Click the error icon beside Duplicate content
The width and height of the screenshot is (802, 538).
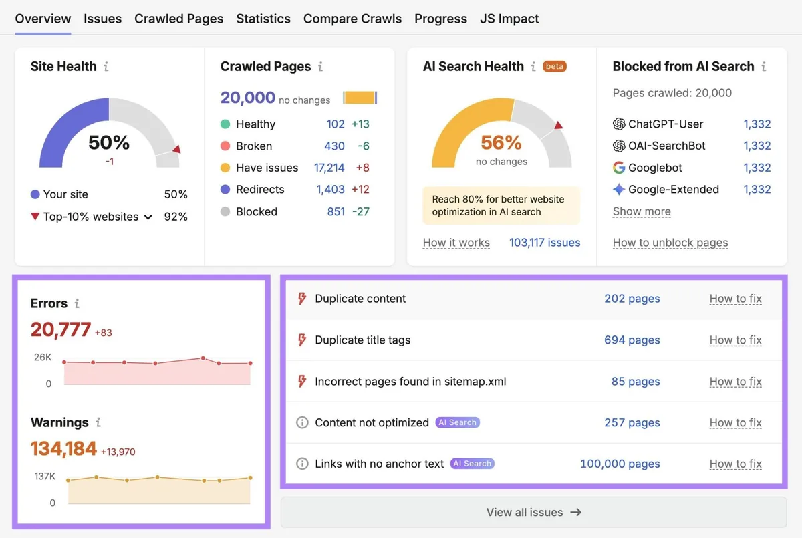click(302, 299)
